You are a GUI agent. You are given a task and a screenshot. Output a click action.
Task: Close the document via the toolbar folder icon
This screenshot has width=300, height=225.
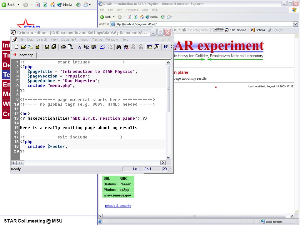click(x=38, y=47)
